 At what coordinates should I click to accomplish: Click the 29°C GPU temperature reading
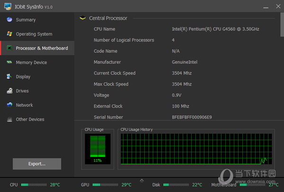tap(126, 185)
